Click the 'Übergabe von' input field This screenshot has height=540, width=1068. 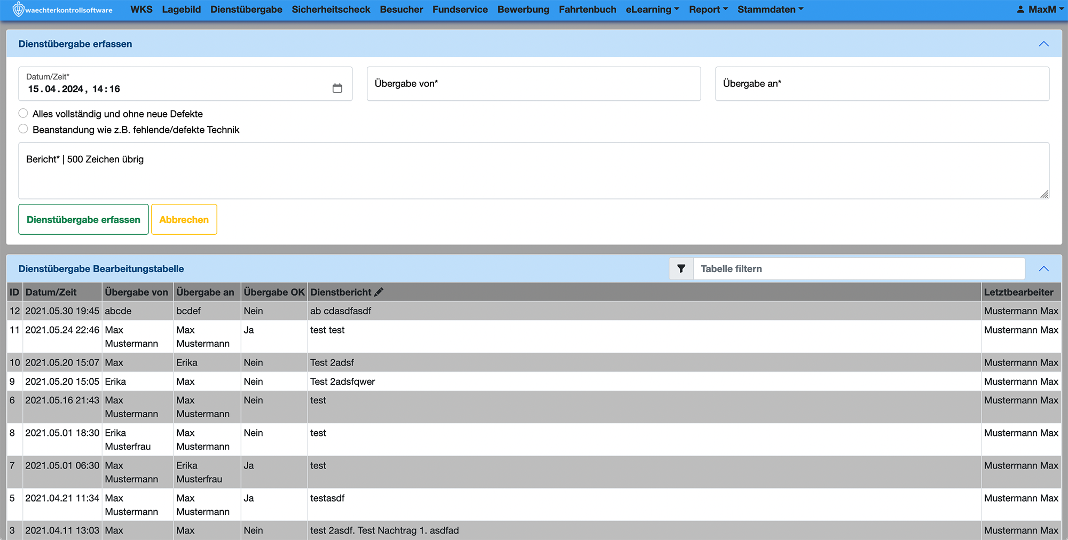click(x=533, y=84)
